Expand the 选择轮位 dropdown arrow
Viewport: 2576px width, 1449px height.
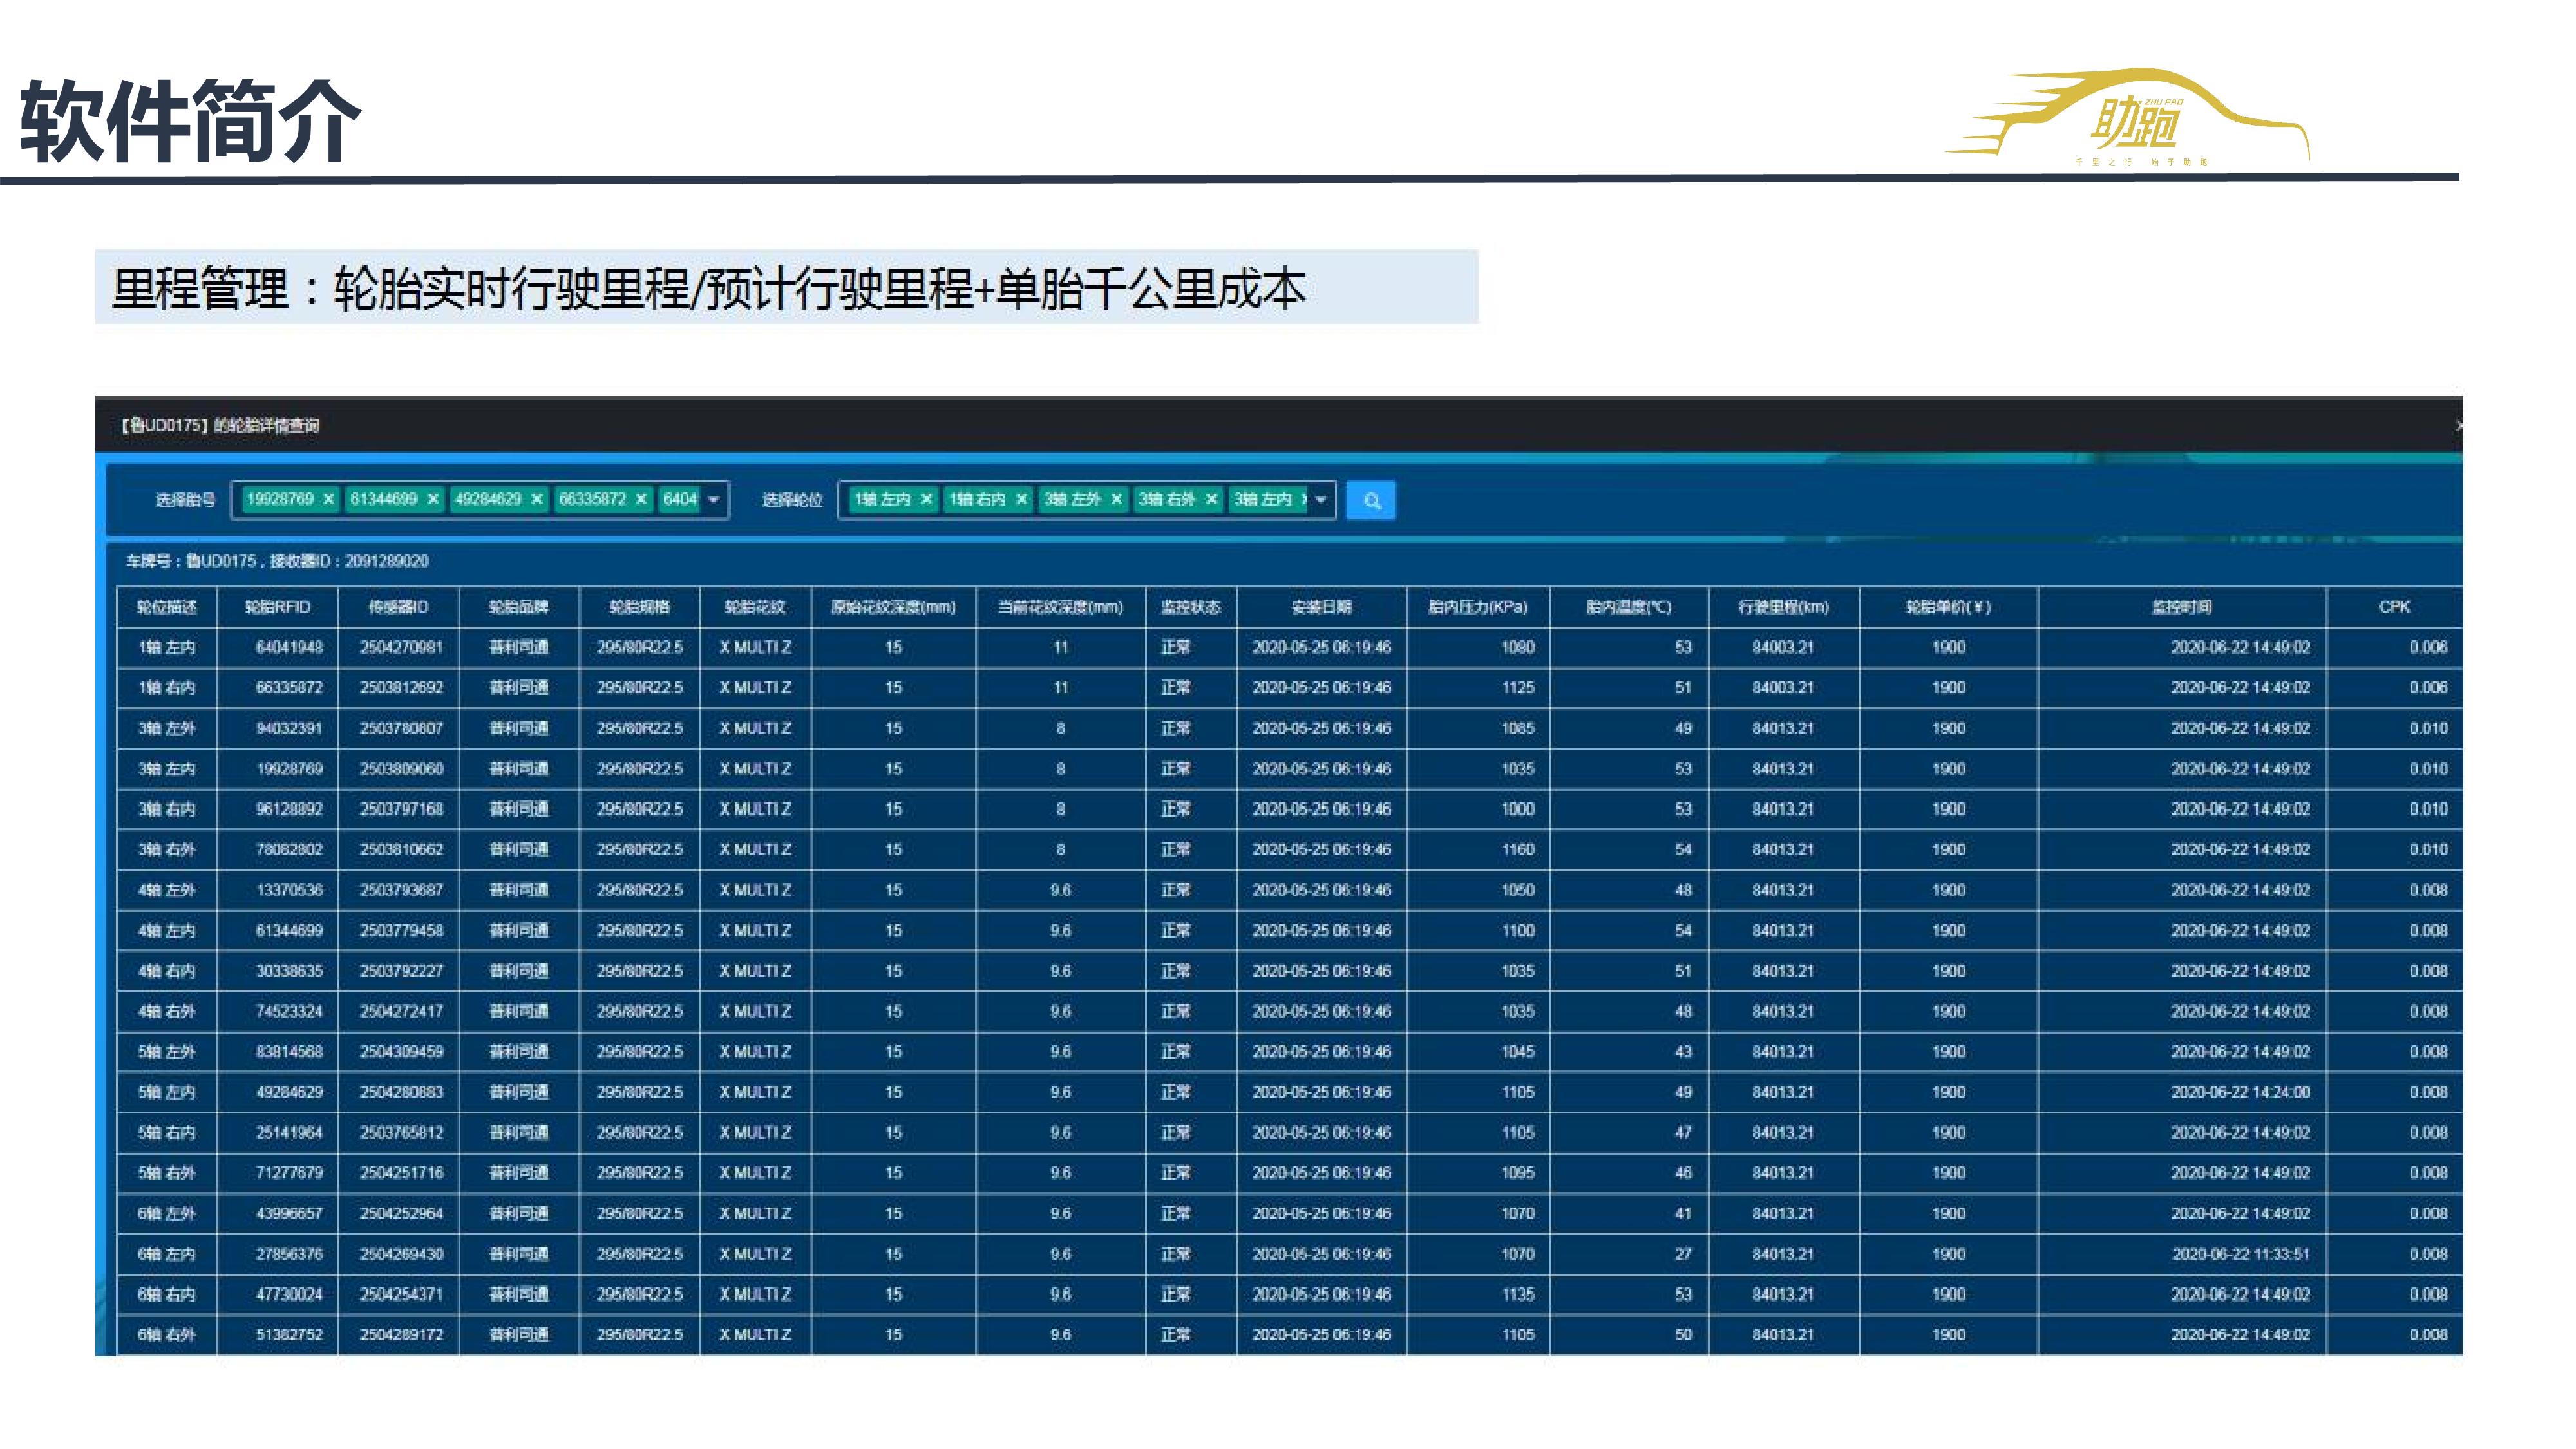(x=1321, y=500)
